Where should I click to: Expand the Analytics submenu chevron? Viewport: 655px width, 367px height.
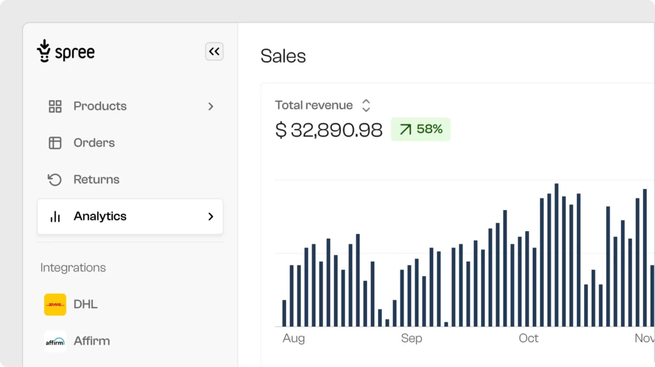click(x=210, y=216)
